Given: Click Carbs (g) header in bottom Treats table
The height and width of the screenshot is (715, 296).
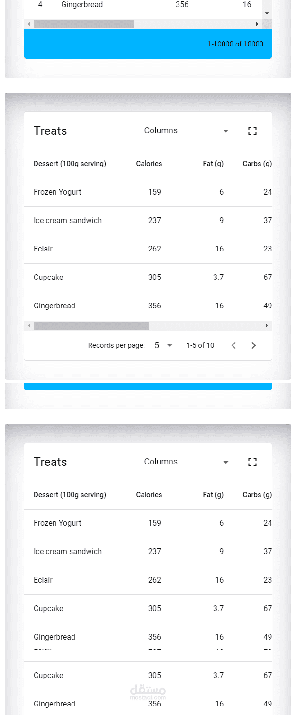Looking at the screenshot, I should (257, 495).
